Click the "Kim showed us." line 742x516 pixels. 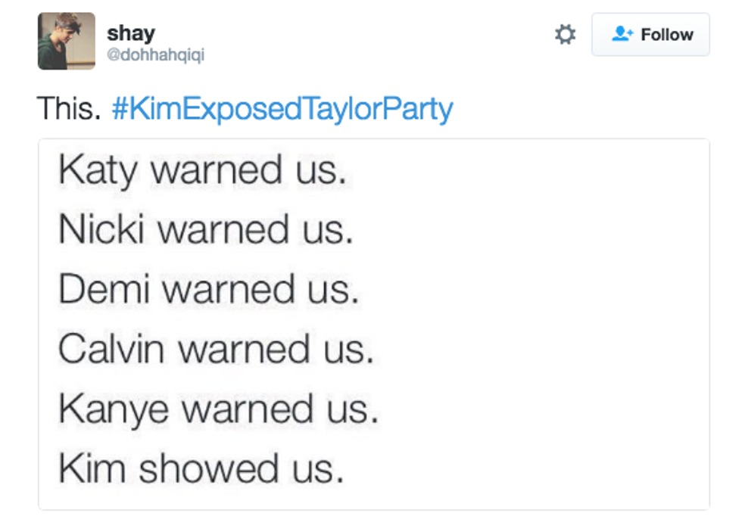201,469
